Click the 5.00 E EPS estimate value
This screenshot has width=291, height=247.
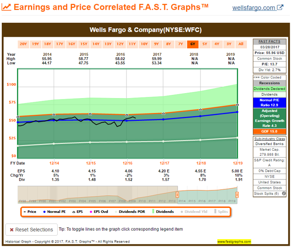click(x=237, y=171)
